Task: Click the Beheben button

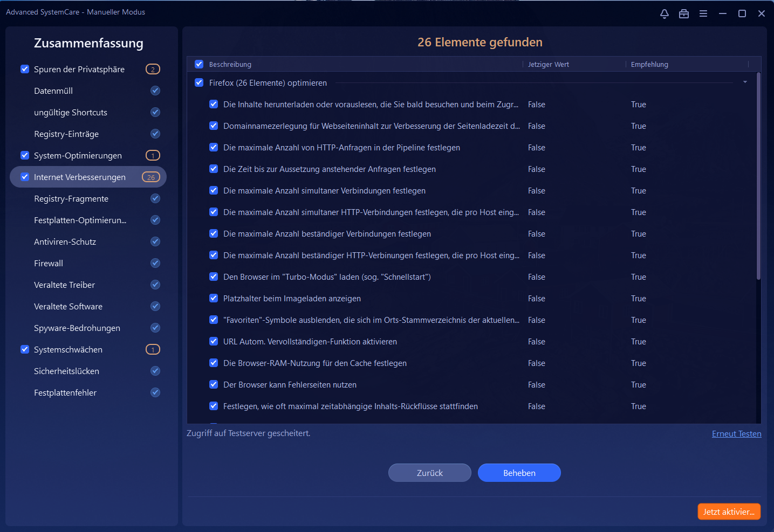Action: 519,473
